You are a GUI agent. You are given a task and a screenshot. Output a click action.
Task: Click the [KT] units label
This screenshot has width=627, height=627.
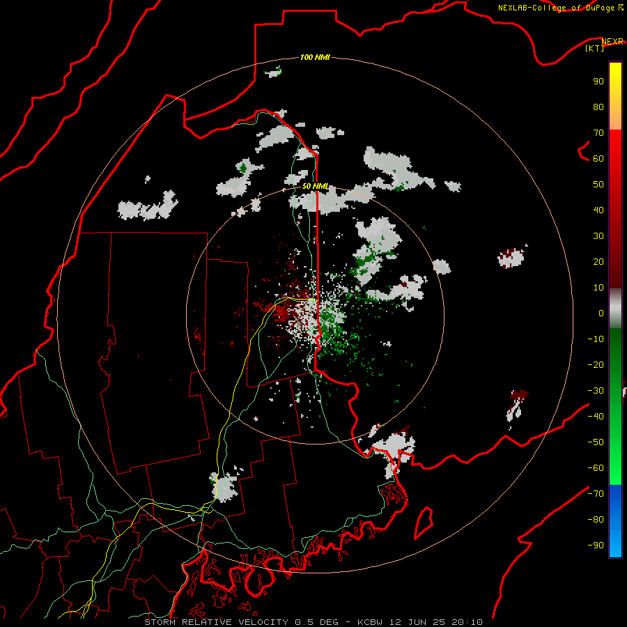tap(595, 48)
